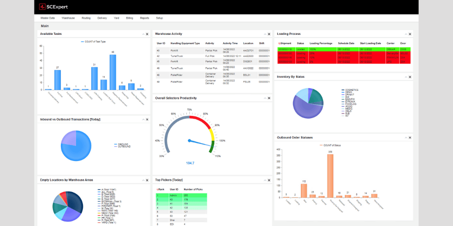Click sort icon beside Shipment column
Screen dimensions: 453x226
pos(279,43)
